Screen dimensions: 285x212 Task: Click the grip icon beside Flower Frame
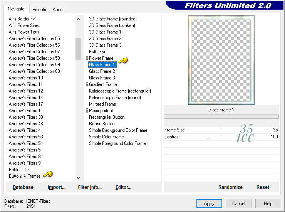point(87,58)
